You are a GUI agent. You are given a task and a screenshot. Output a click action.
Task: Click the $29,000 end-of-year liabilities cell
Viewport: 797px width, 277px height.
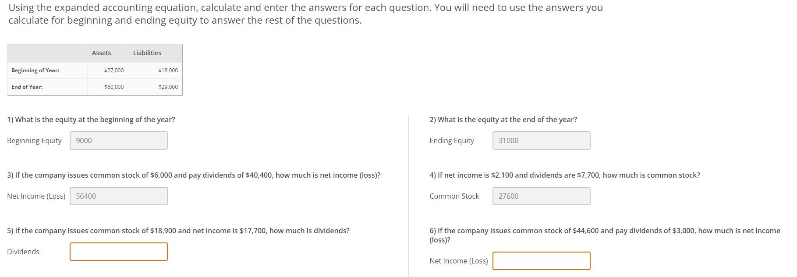[x=168, y=87]
